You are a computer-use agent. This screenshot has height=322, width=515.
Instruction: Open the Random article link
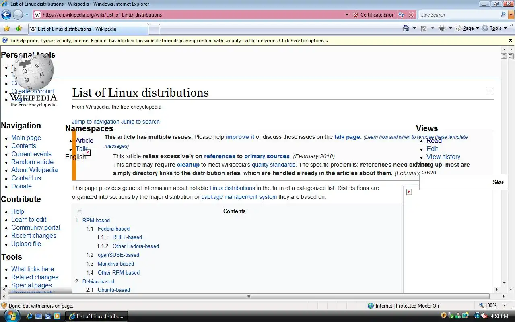[x=32, y=162]
